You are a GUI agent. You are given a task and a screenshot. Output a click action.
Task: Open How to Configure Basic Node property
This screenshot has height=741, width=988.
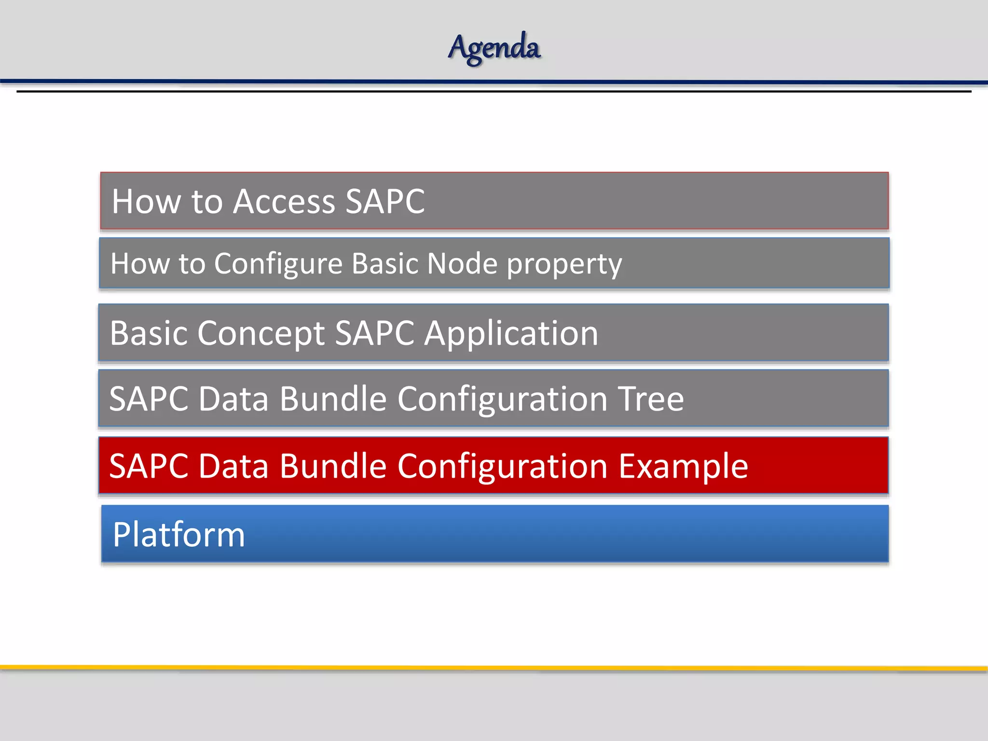point(494,263)
